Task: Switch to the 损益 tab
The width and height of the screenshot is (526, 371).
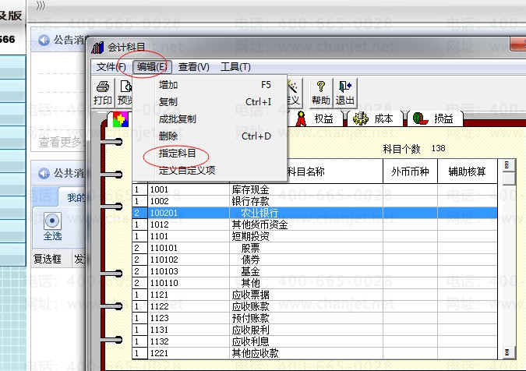Action: tap(436, 118)
